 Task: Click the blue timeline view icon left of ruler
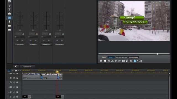tap(9, 70)
